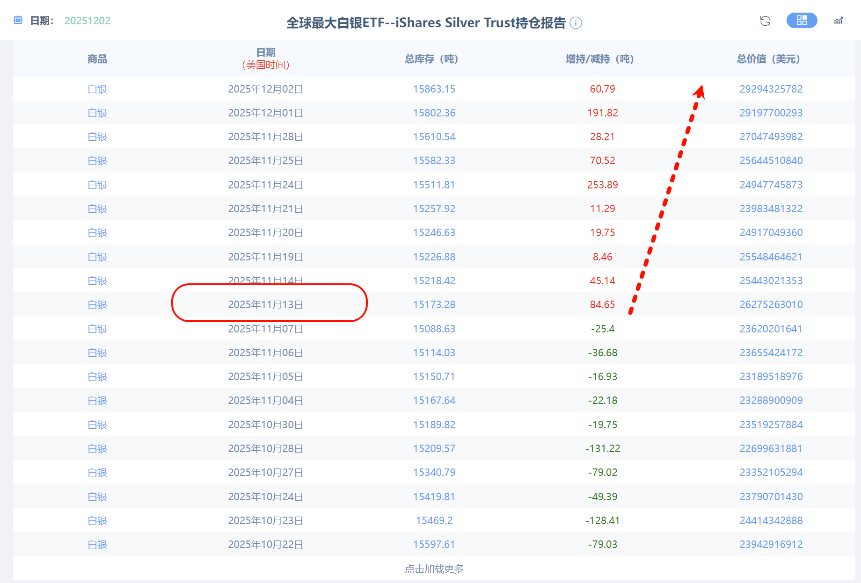Image resolution: width=861 pixels, height=583 pixels.
Task: Click total inventory value 15246.63
Action: (x=434, y=232)
